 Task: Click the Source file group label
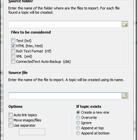[18, 73]
